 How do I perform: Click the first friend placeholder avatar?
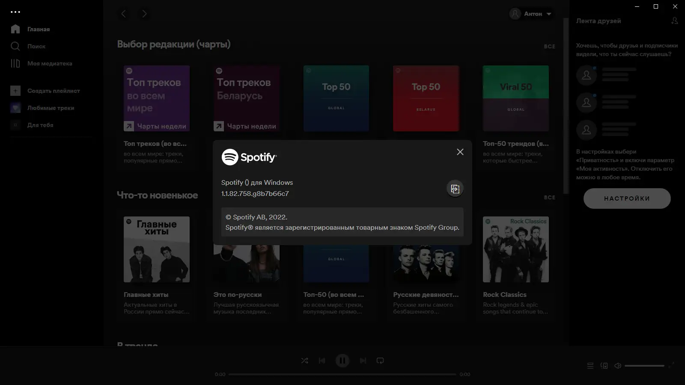click(587, 75)
